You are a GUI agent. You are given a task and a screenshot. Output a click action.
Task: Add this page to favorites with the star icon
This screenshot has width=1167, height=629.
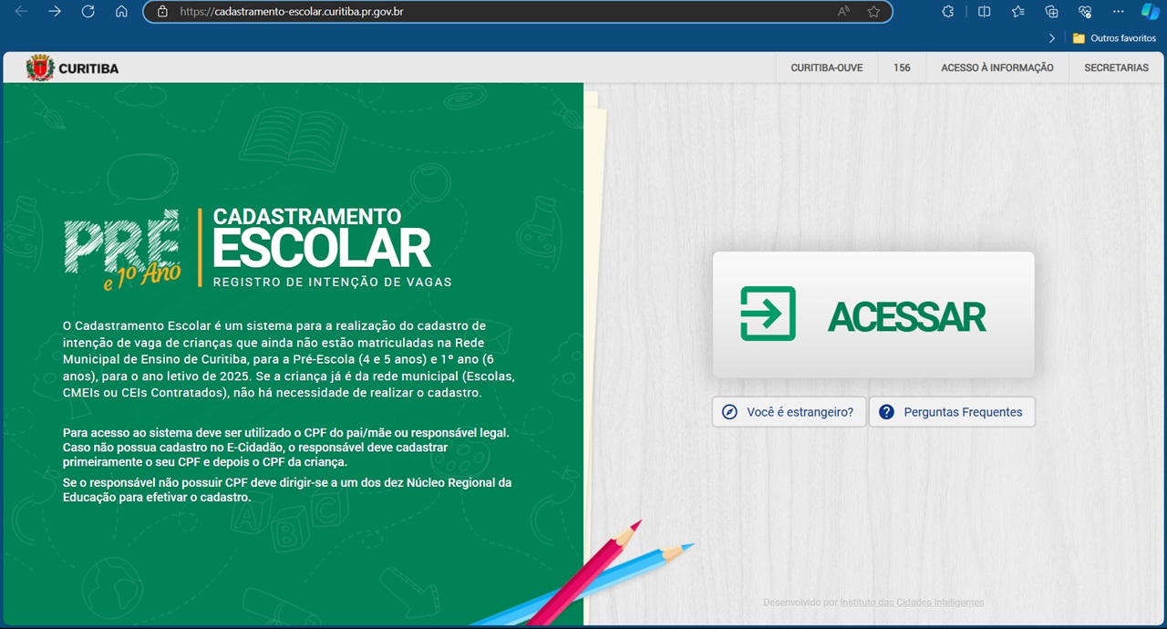873,12
